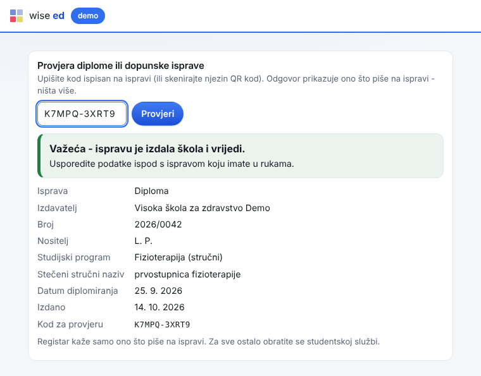The image size is (481, 376).
Task: Click the wise ed four-square logo icon
Action: (16, 16)
